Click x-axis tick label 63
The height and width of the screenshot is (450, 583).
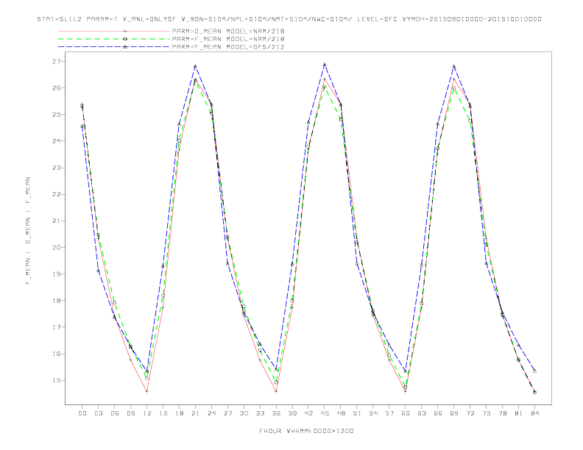tap(422, 413)
